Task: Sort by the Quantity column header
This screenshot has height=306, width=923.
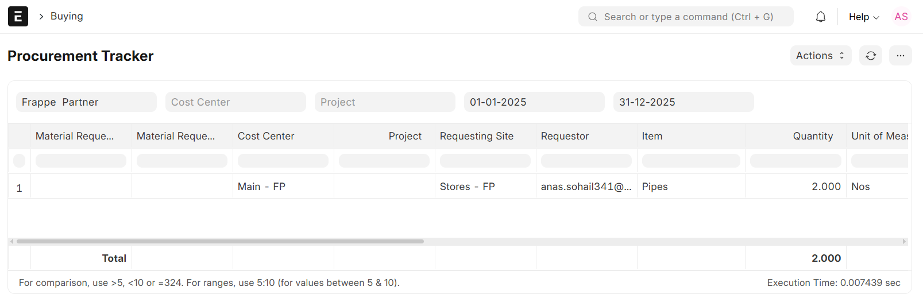Action: [813, 136]
